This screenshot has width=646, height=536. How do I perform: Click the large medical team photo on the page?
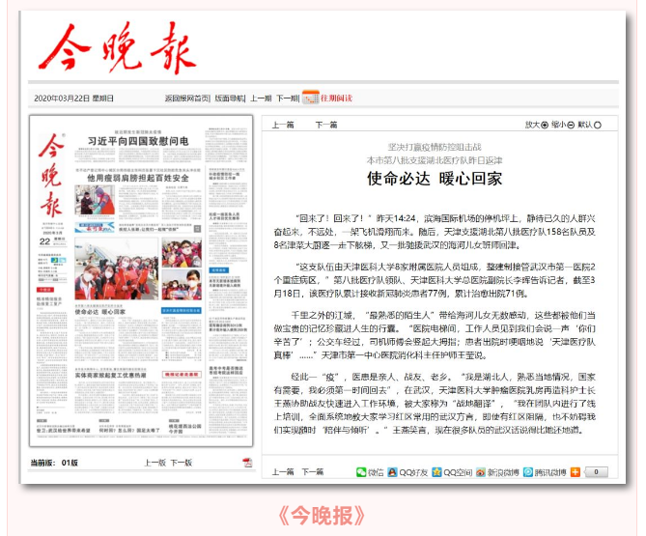pos(116,268)
